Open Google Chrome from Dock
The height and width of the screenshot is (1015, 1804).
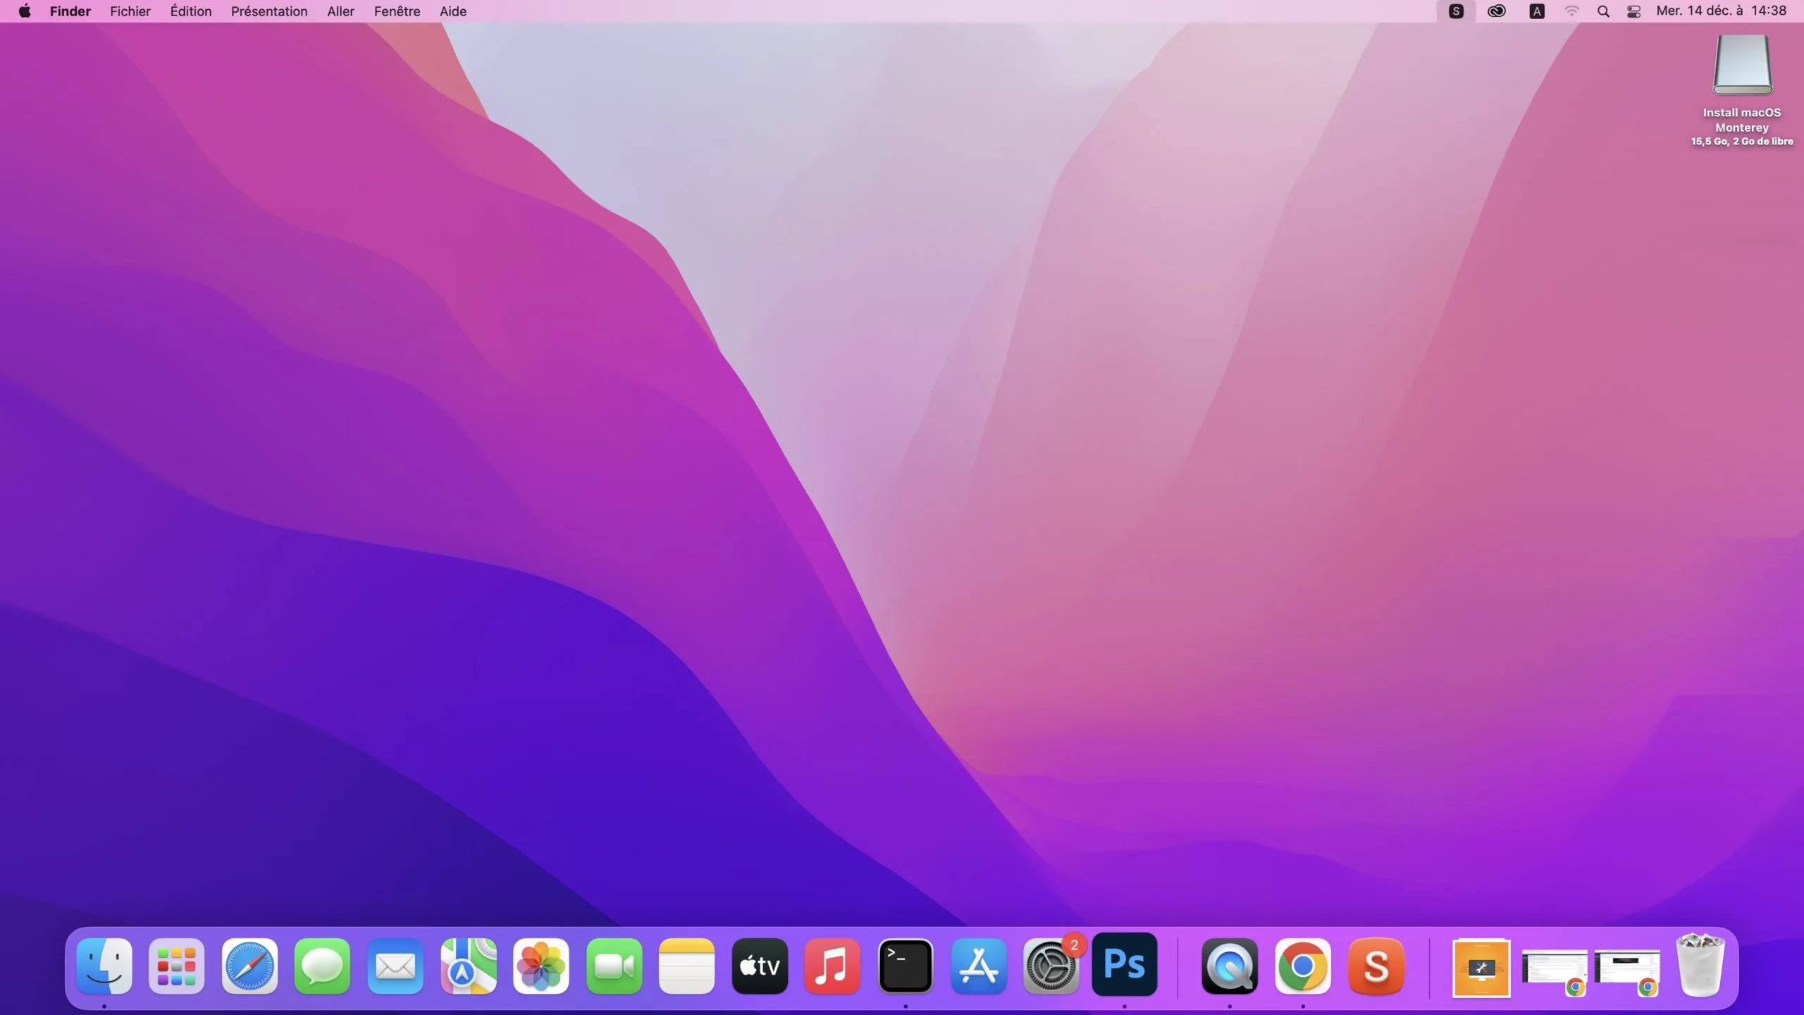tap(1303, 966)
